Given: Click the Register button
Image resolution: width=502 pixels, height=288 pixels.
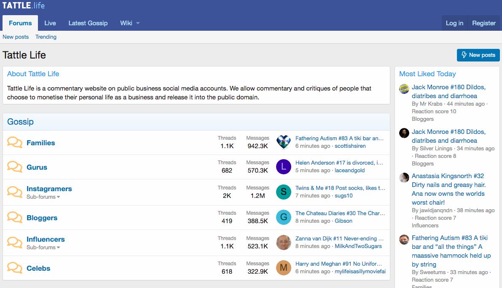Looking at the screenshot, I should click(x=484, y=23).
